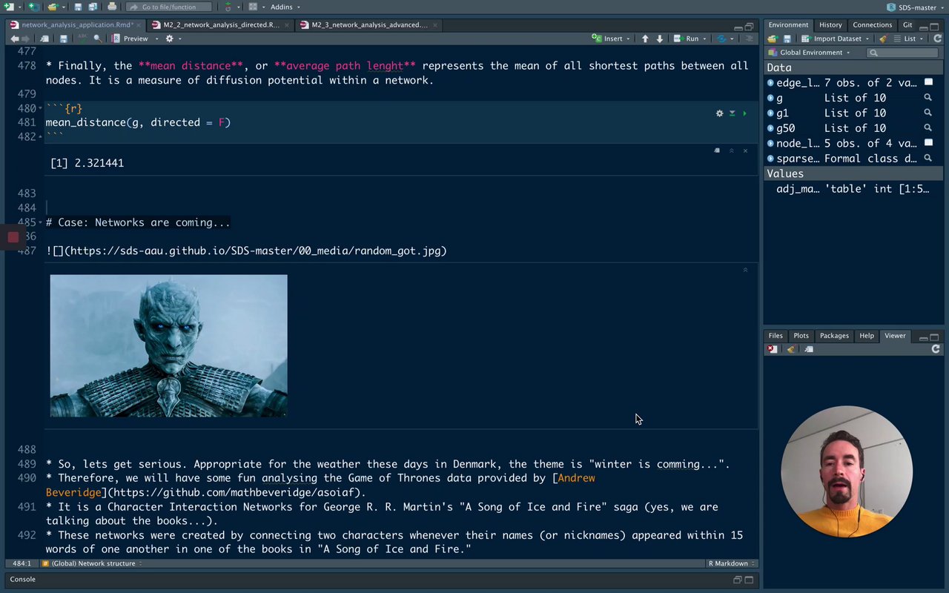Remove current viewer item with red X icon
Viewport: 949px width, 593px height.
point(772,349)
